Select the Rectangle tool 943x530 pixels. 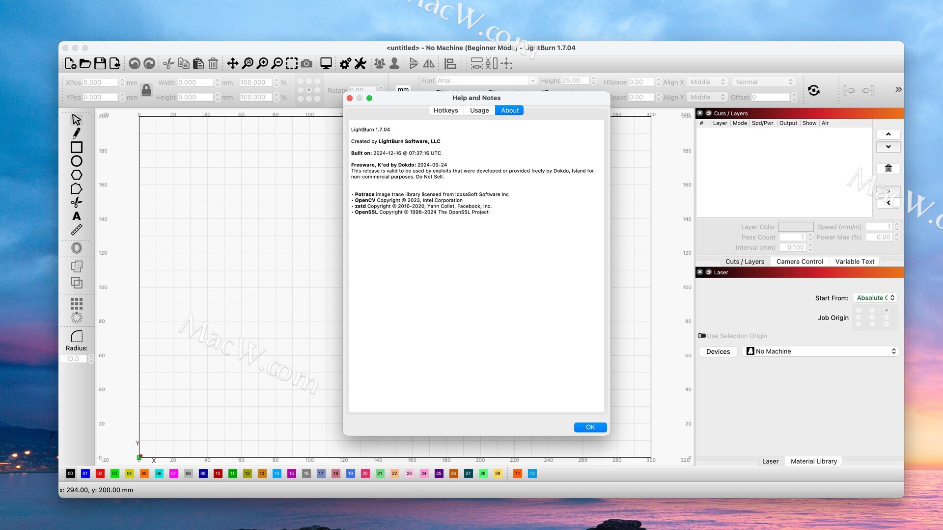click(76, 147)
